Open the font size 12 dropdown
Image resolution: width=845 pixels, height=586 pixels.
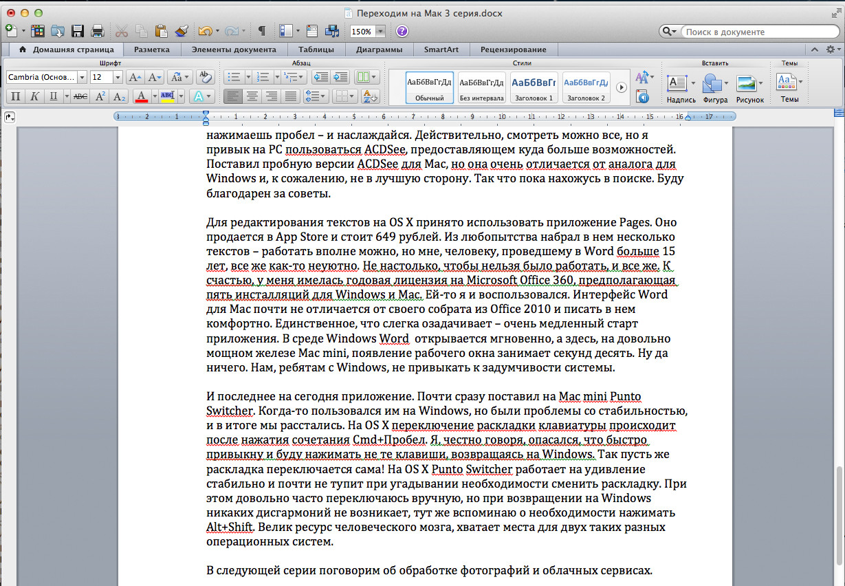(x=118, y=77)
